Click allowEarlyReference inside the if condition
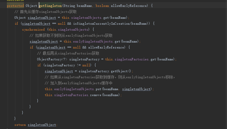 (x=106, y=47)
